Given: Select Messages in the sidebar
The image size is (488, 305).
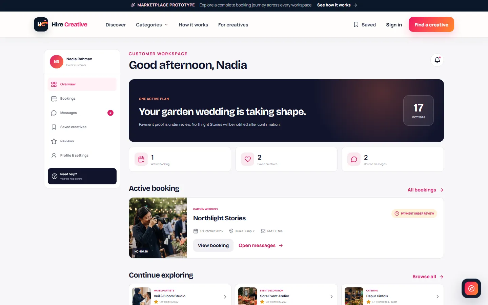Looking at the screenshot, I should (82, 113).
